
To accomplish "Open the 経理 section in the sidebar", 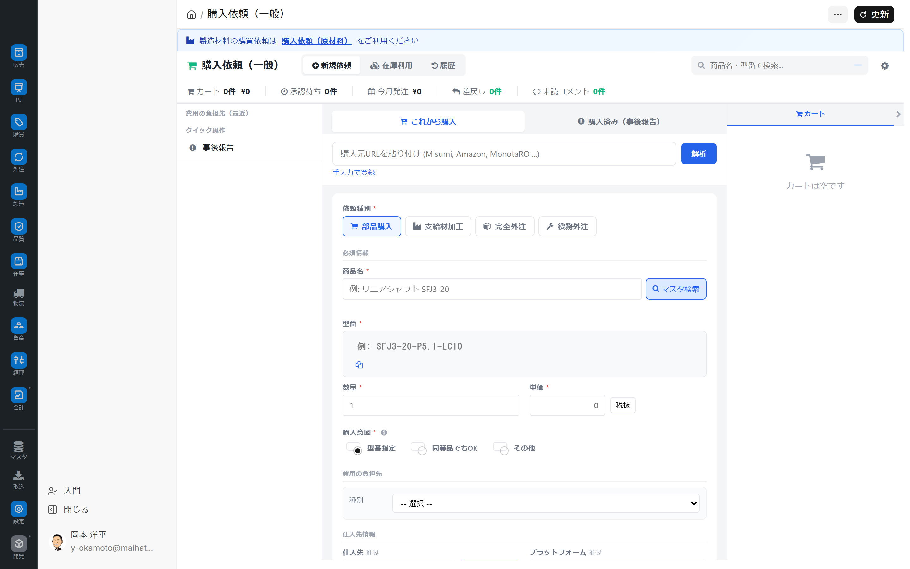I will tap(18, 364).
